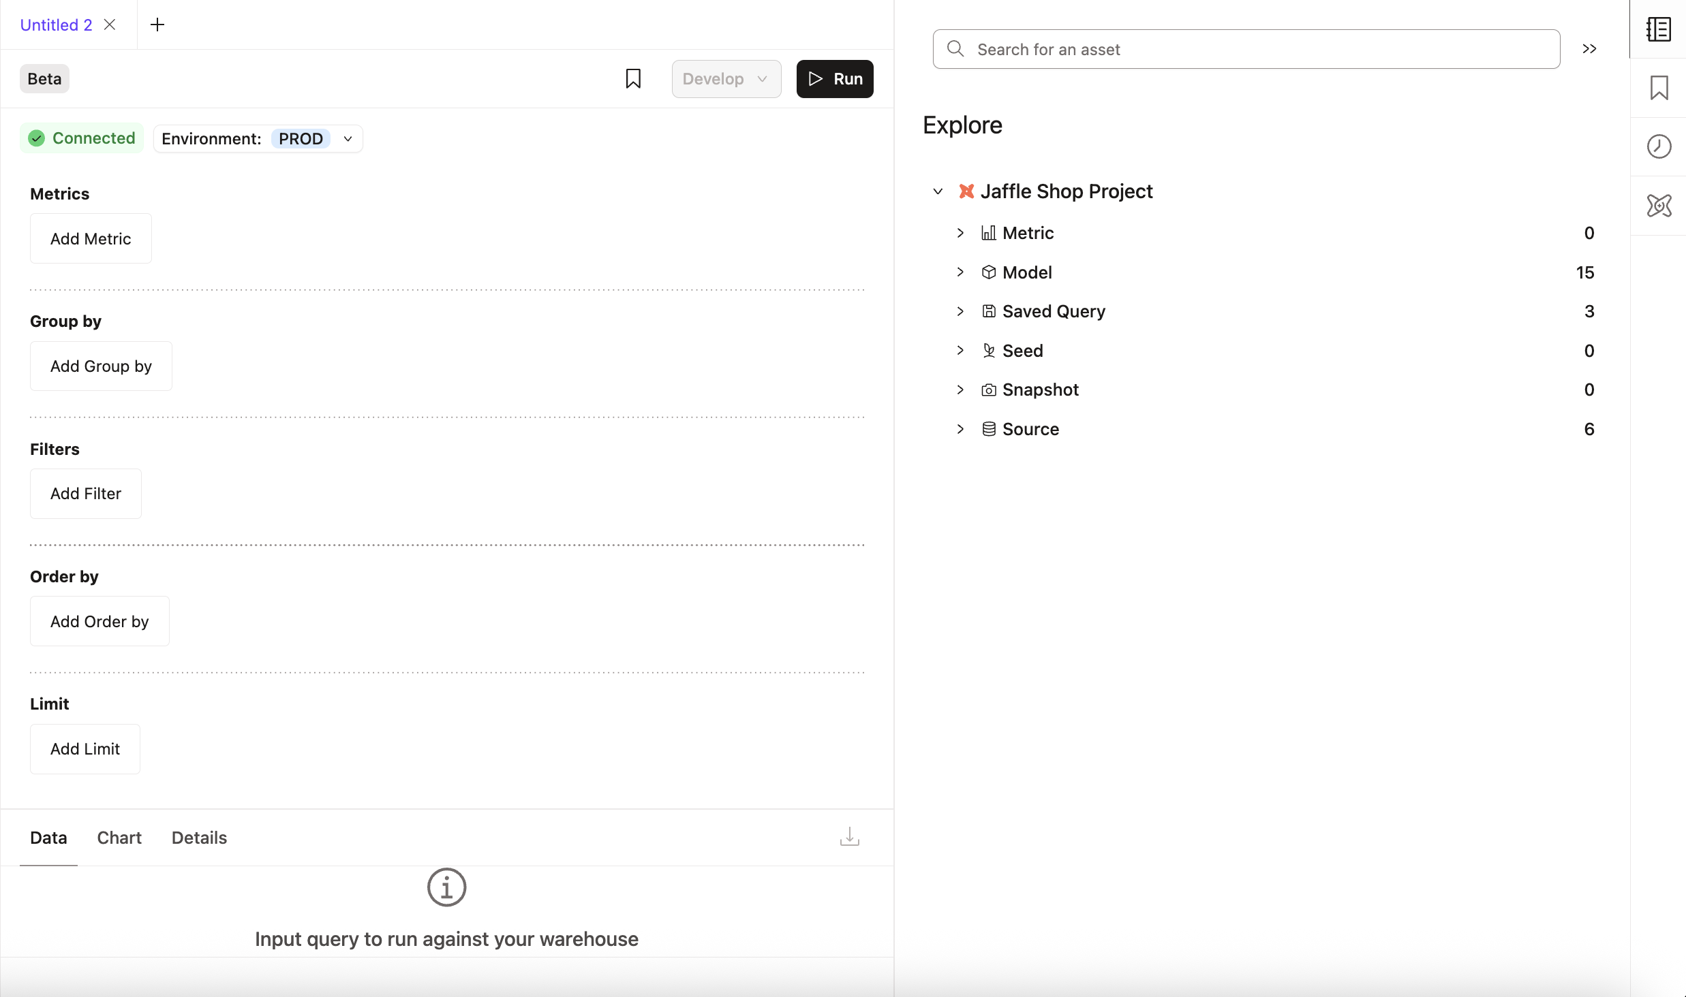The height and width of the screenshot is (997, 1686).
Task: Click the Run button
Action: pyautogui.click(x=834, y=78)
